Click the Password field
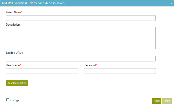Screen dimensions: 174x106 120,71
